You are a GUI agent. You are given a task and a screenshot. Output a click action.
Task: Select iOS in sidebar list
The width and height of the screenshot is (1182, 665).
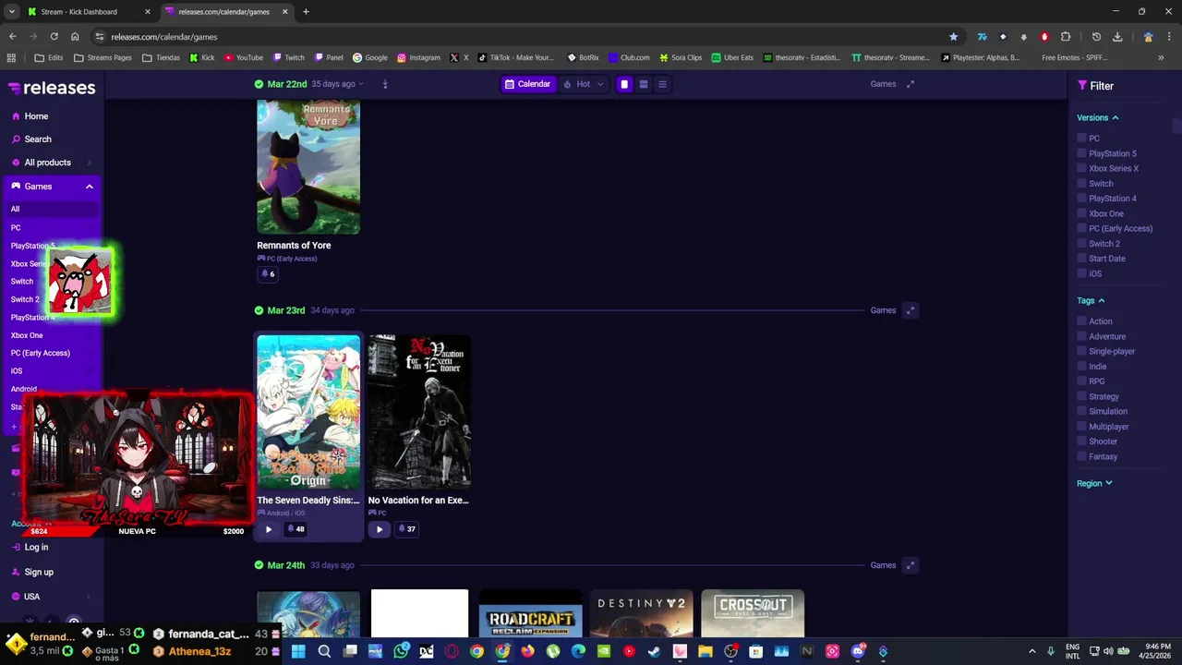point(17,371)
